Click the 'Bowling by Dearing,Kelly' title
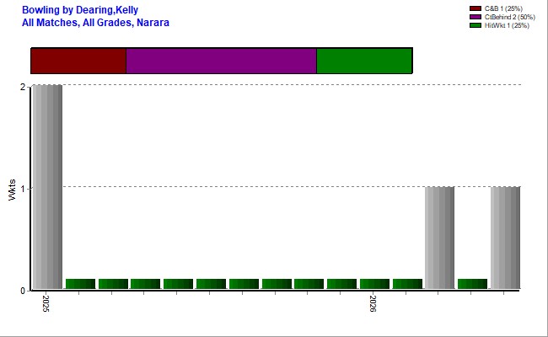Screen dimensions: 548x337 [x=81, y=10]
